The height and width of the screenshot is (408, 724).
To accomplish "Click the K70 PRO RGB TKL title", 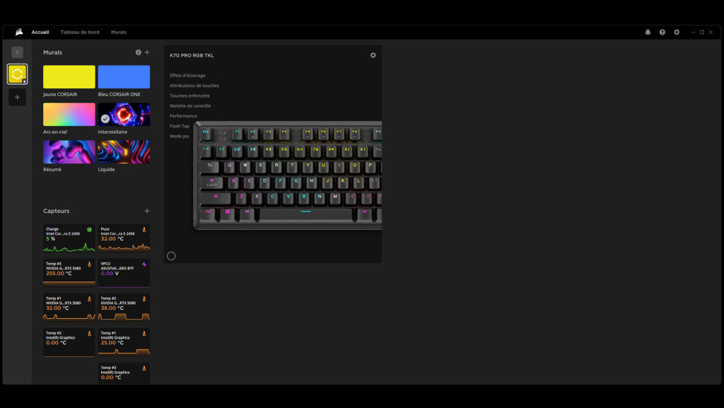I will 192,55.
